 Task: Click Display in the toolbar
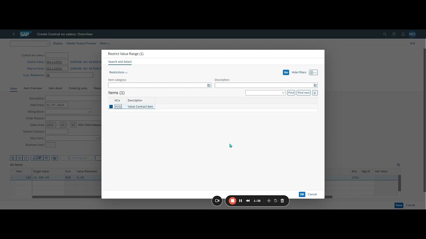(x=58, y=43)
